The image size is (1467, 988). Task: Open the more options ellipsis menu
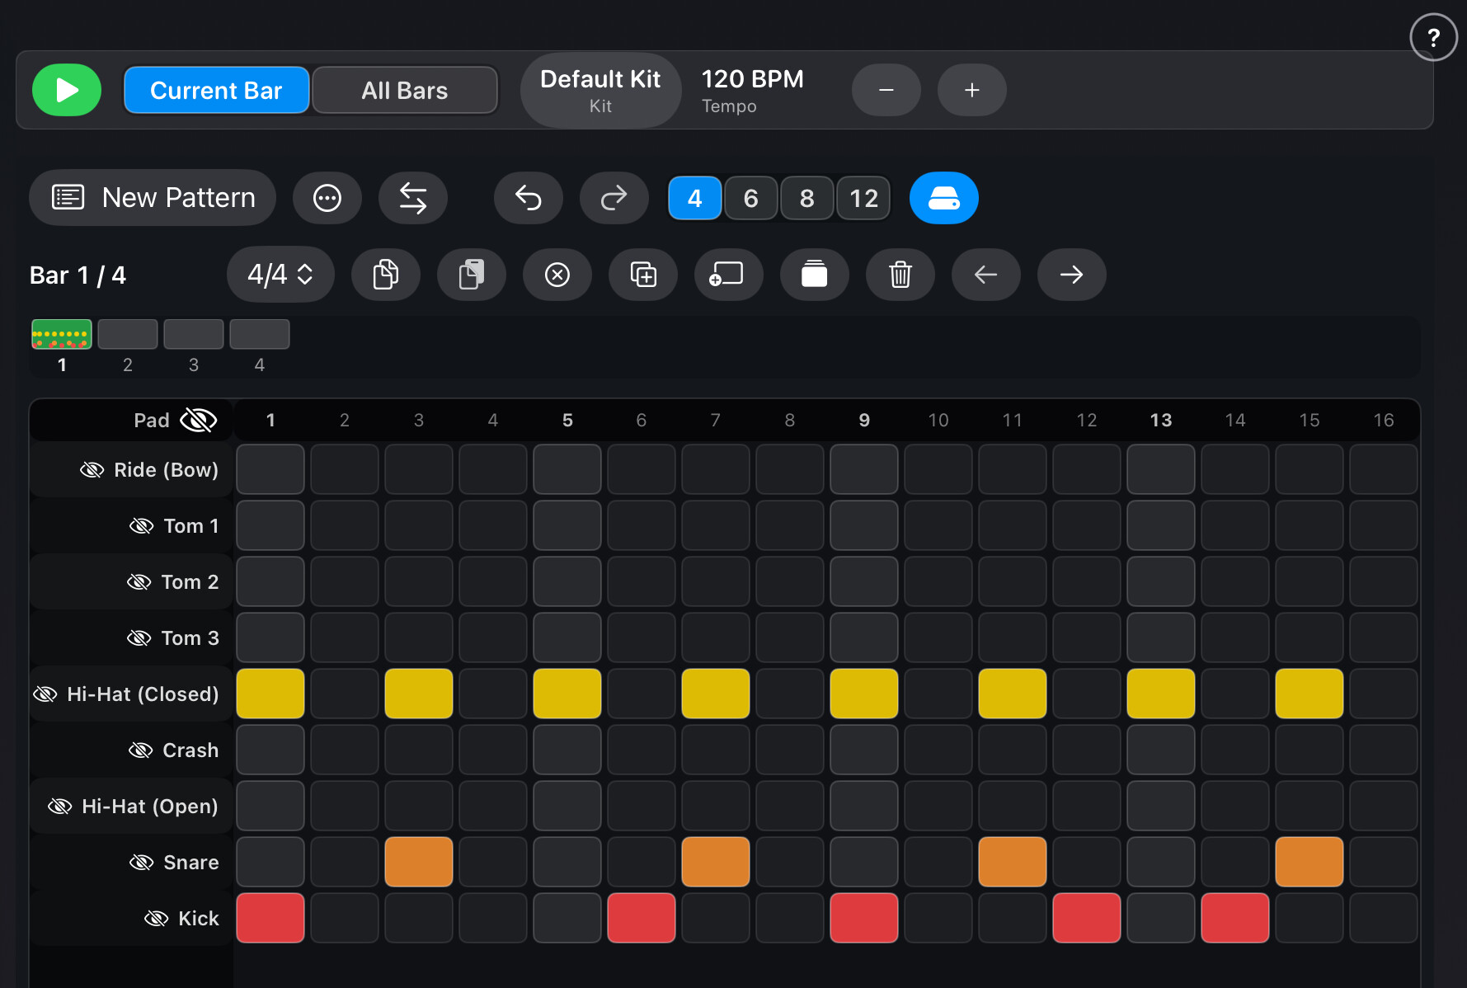click(x=327, y=198)
